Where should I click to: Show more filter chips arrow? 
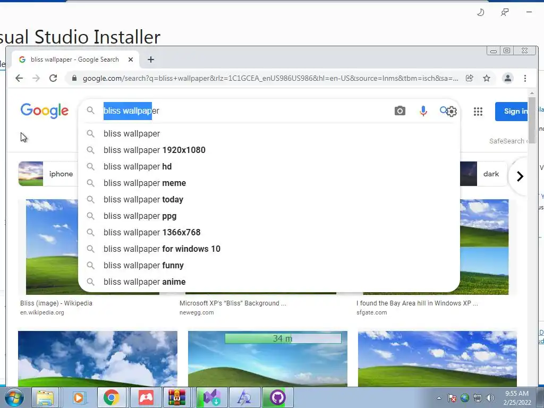tap(520, 176)
